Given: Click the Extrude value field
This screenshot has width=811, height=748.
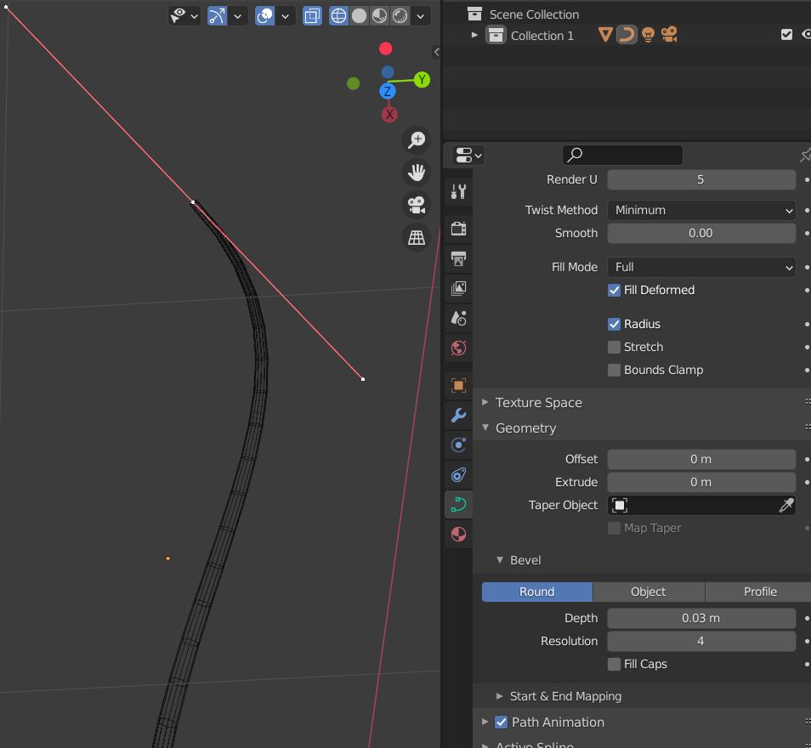Looking at the screenshot, I should pyautogui.click(x=701, y=482).
